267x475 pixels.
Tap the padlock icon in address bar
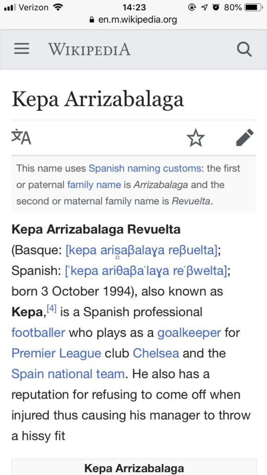click(92, 20)
